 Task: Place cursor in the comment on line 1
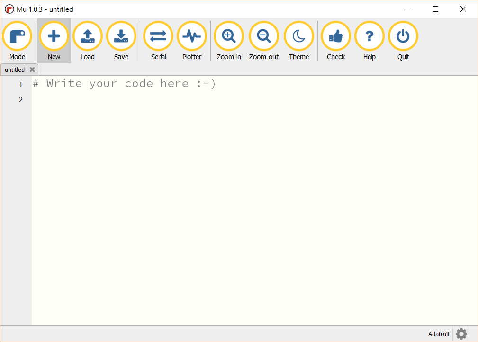tap(124, 84)
